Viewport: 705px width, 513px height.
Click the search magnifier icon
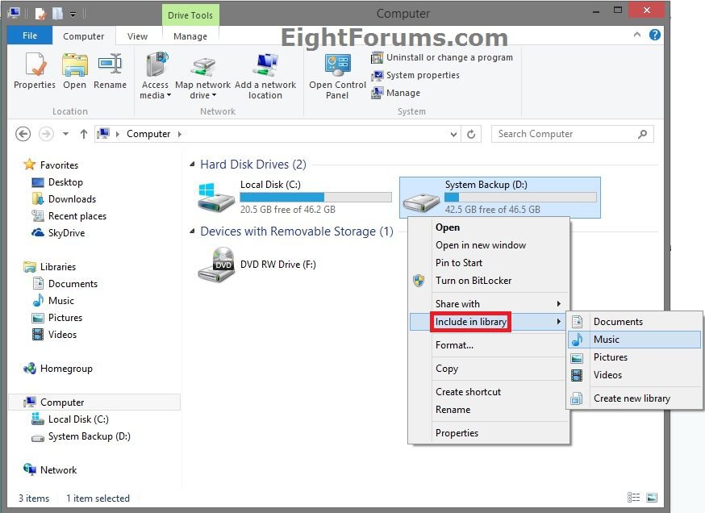click(x=643, y=134)
